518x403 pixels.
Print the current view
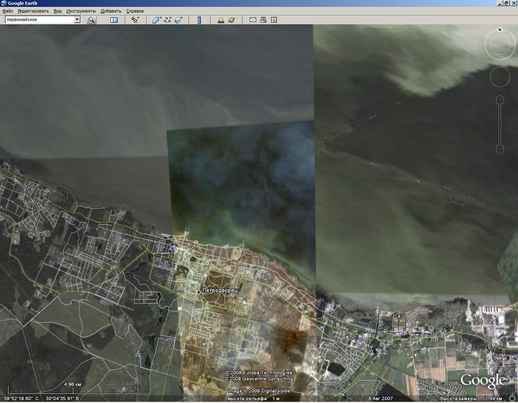(x=263, y=20)
